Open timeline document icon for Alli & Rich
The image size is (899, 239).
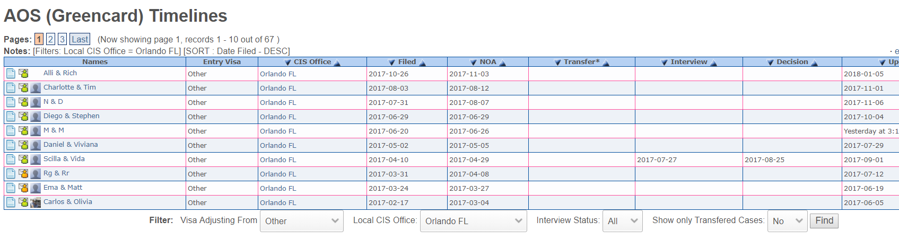point(11,73)
